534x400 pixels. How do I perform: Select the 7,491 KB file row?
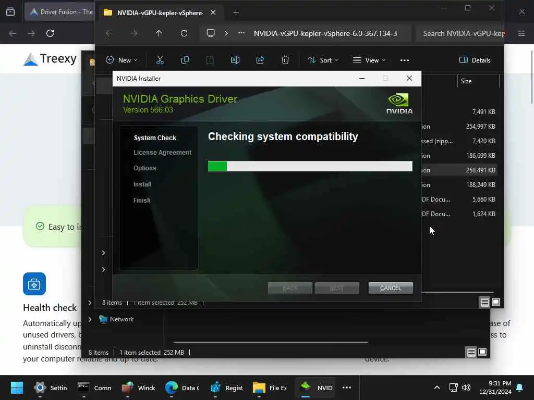coord(459,111)
